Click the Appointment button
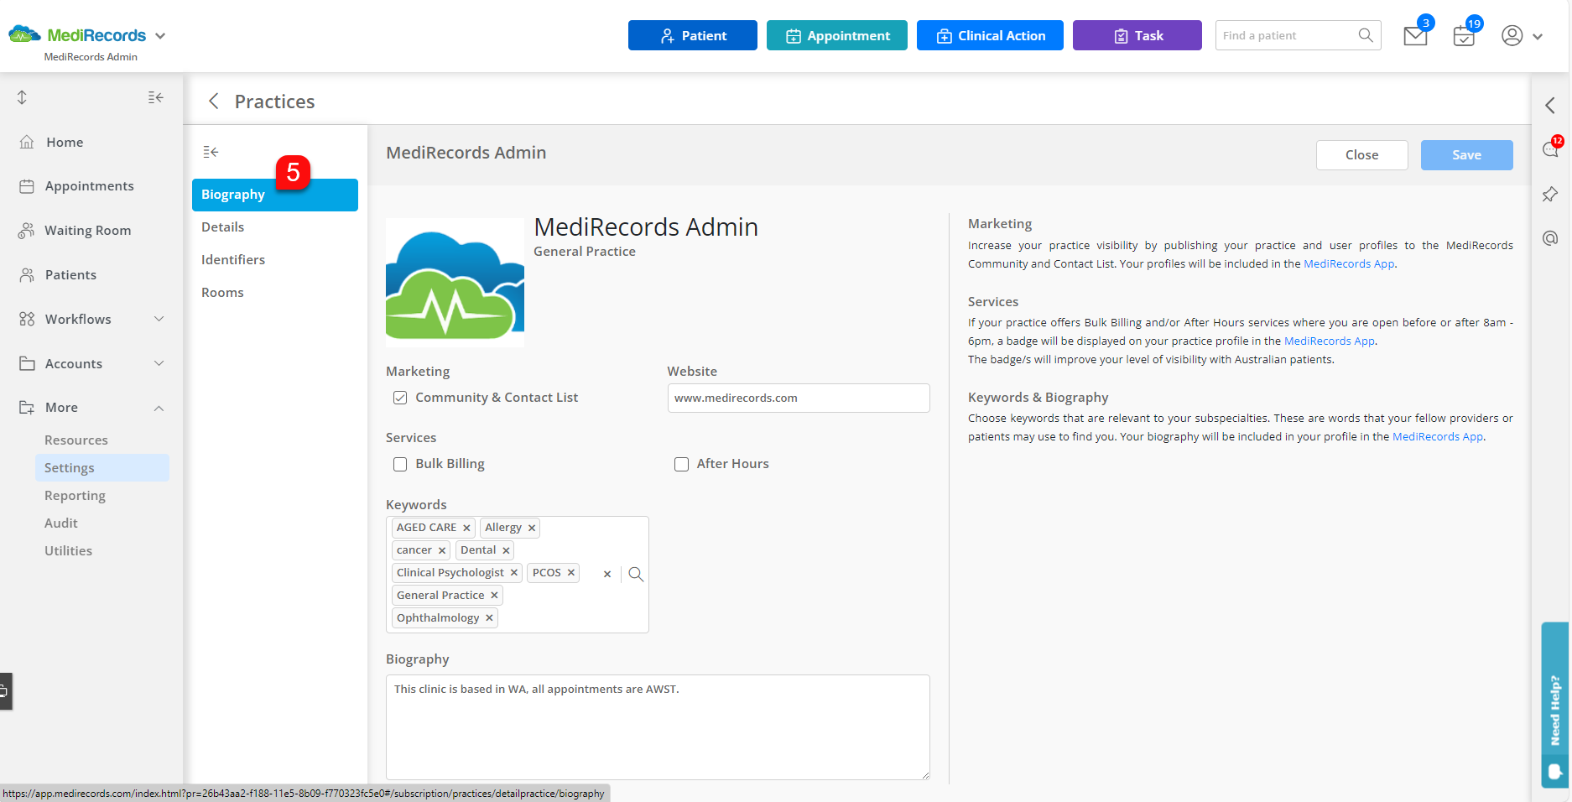The width and height of the screenshot is (1572, 802). coord(837,35)
